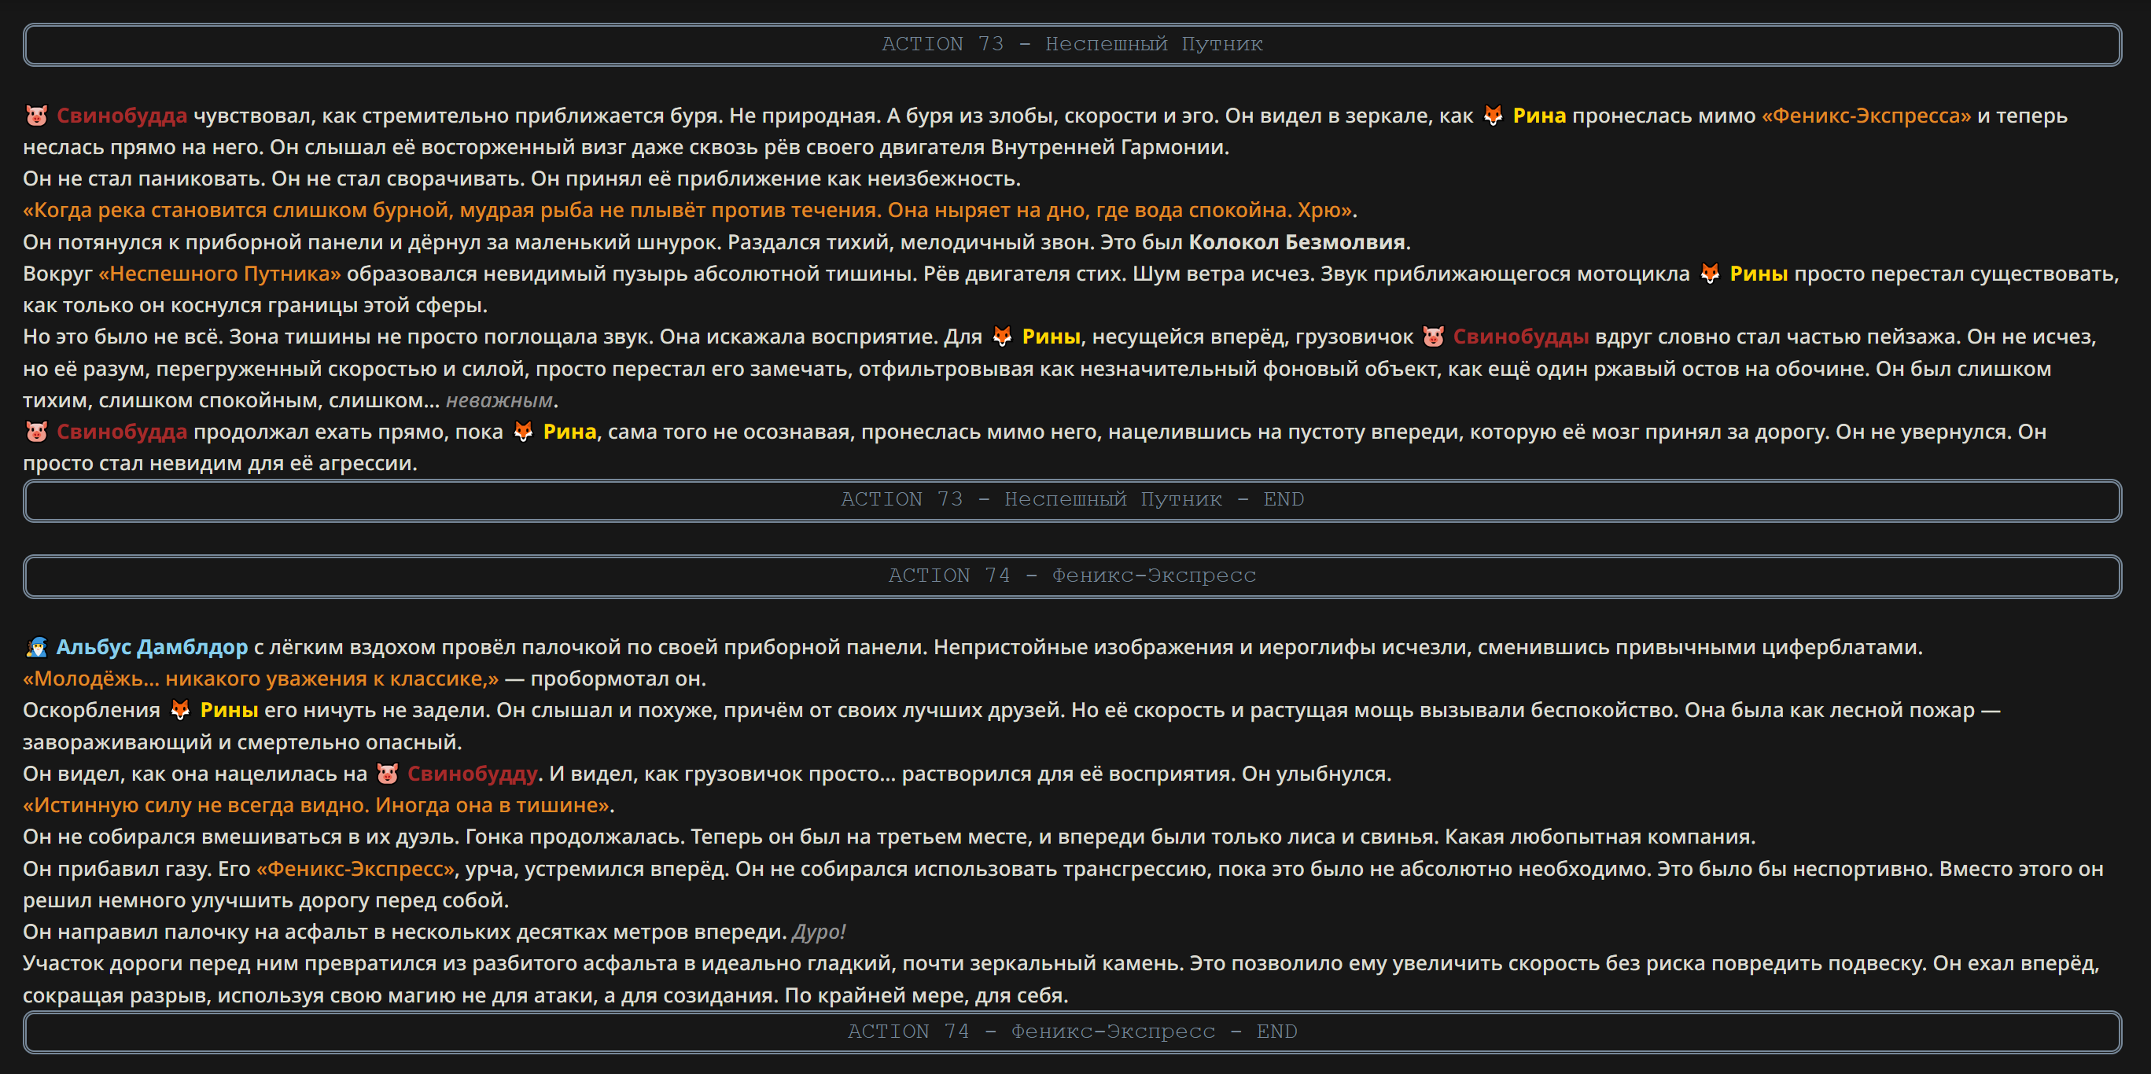2151x1074 pixels.
Task: Click the grey italic spell word "Дуро!"
Action: tap(818, 932)
